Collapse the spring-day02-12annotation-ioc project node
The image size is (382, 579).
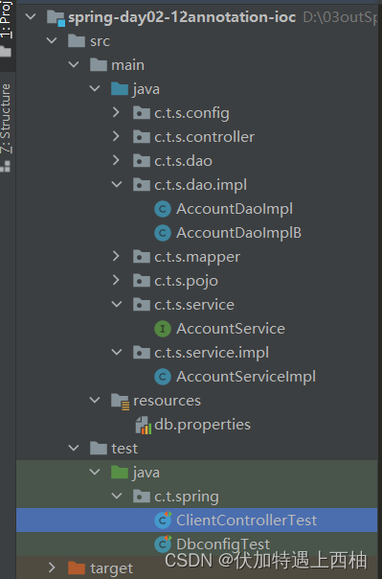point(31,16)
